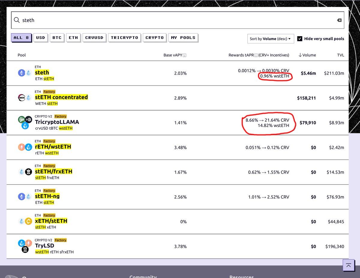Click the stETH concentrated pool token icons

[25, 97]
